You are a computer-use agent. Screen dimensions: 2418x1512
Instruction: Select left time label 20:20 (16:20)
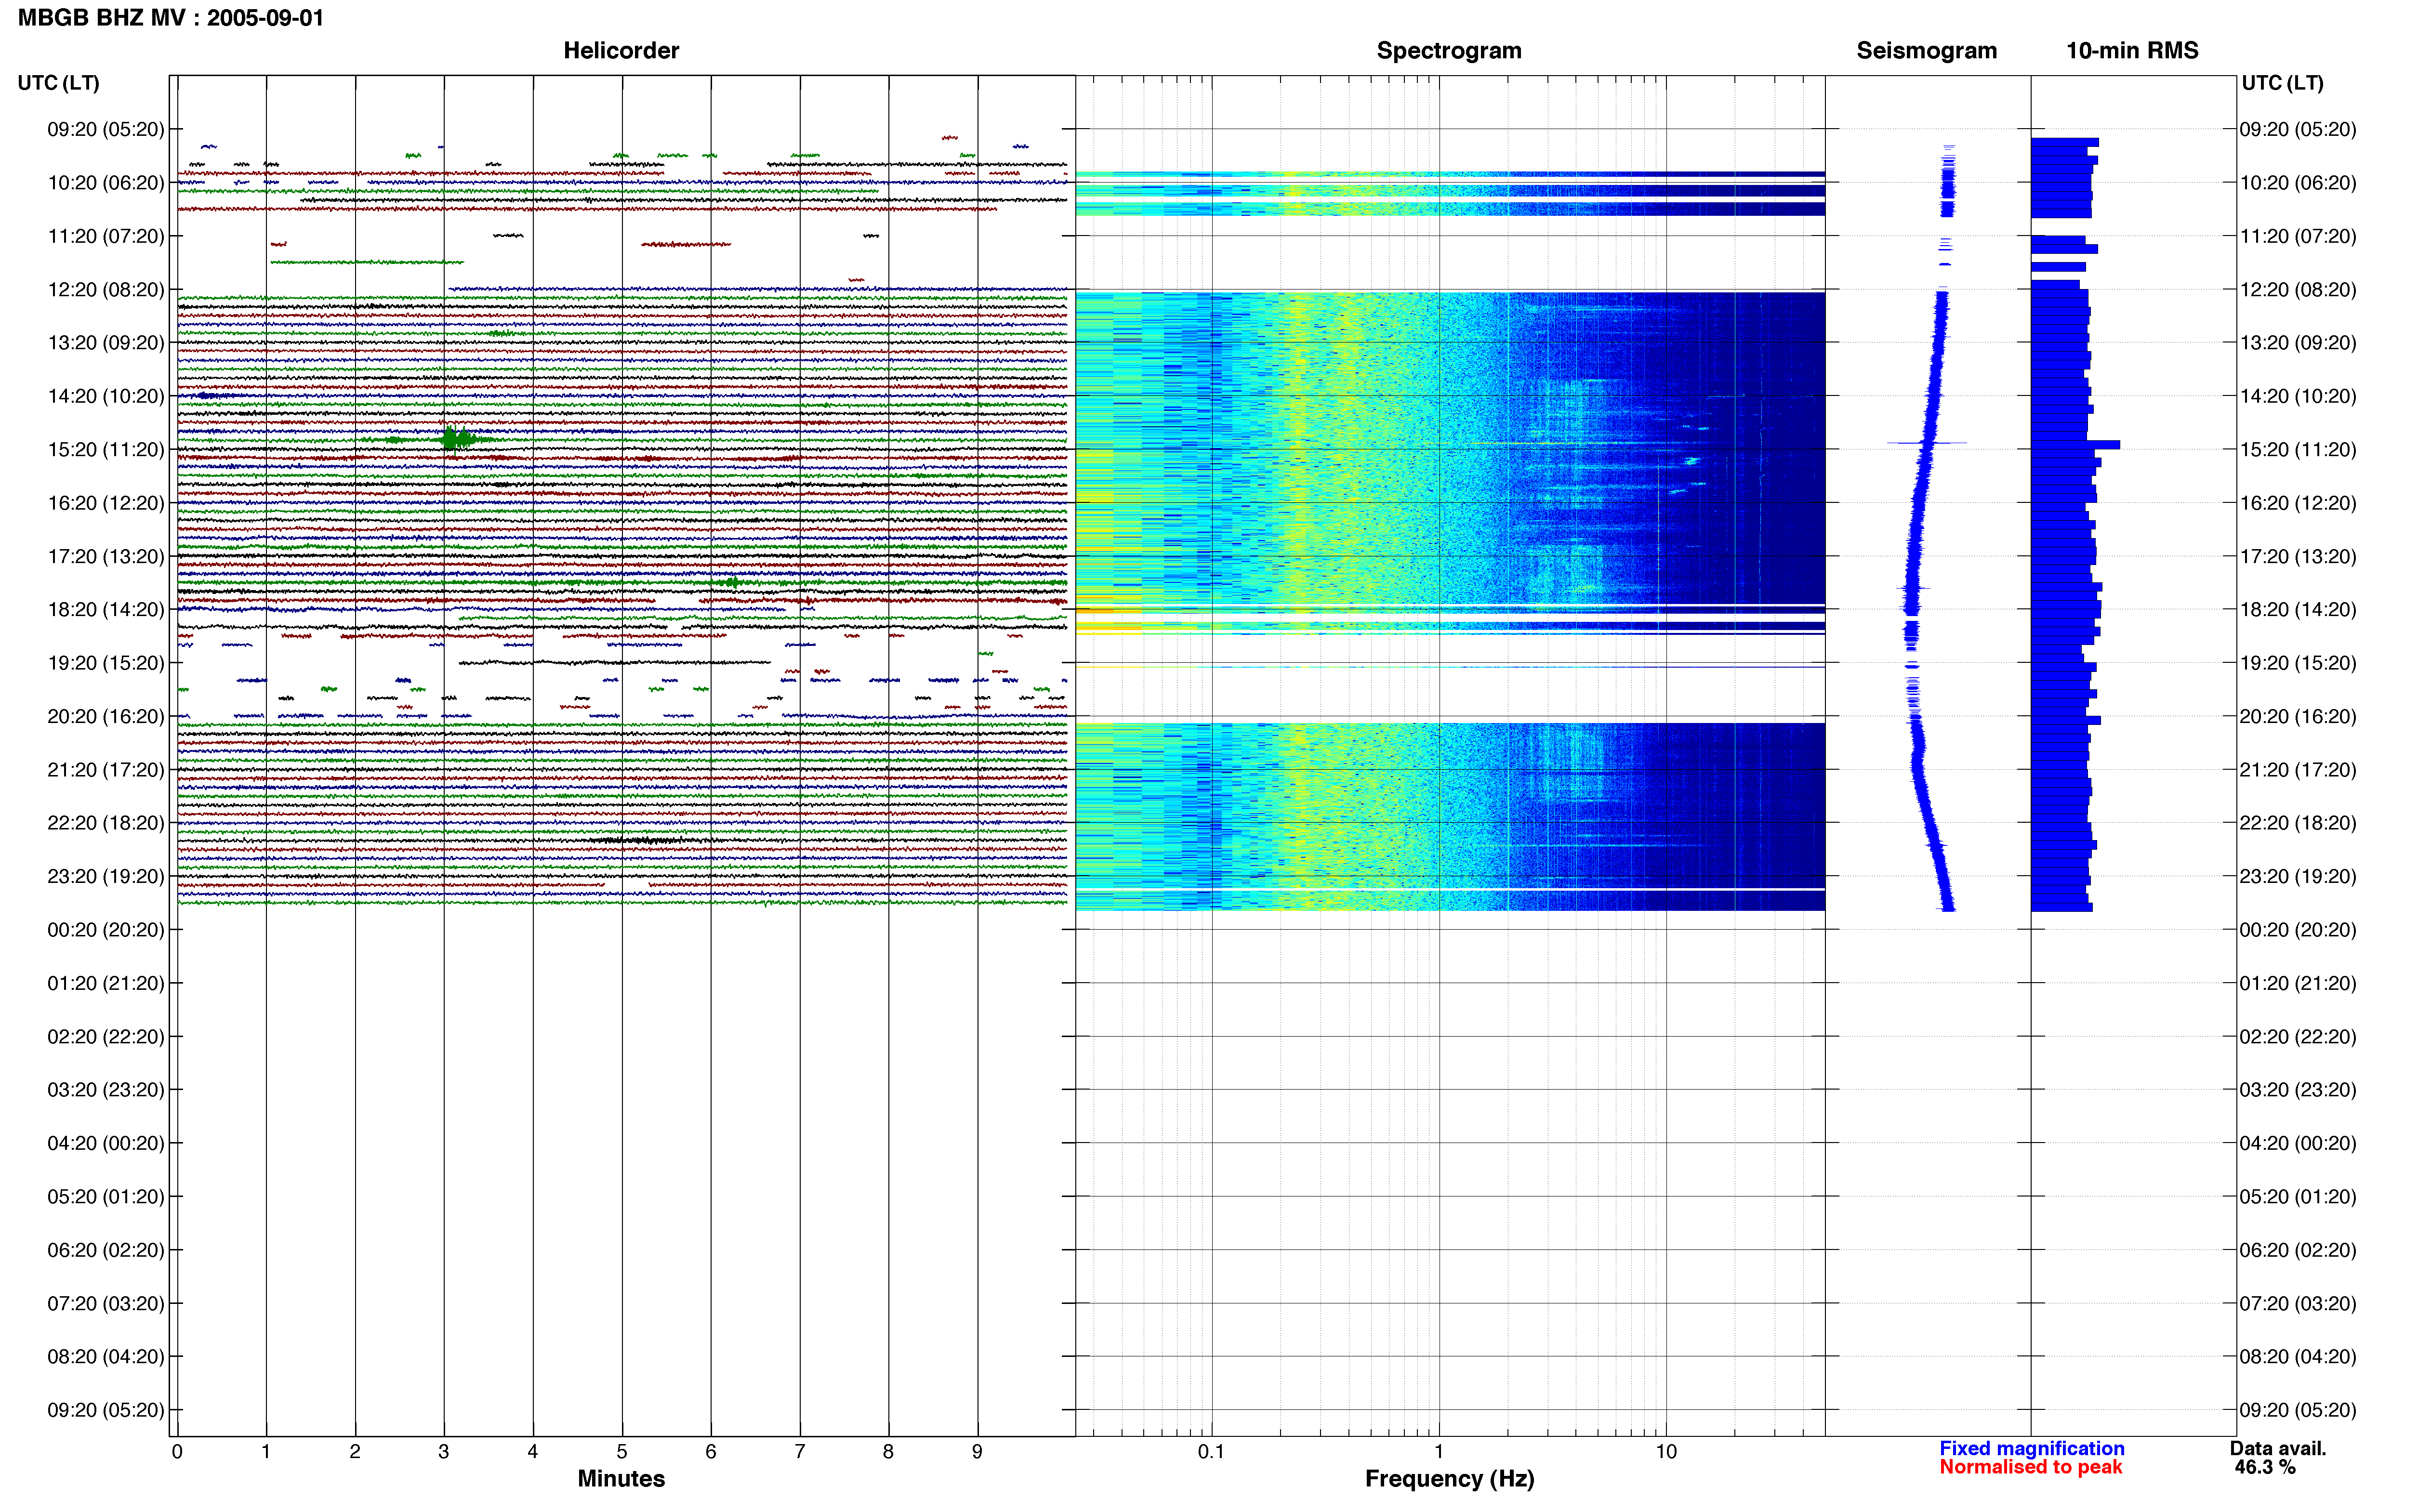(x=106, y=716)
